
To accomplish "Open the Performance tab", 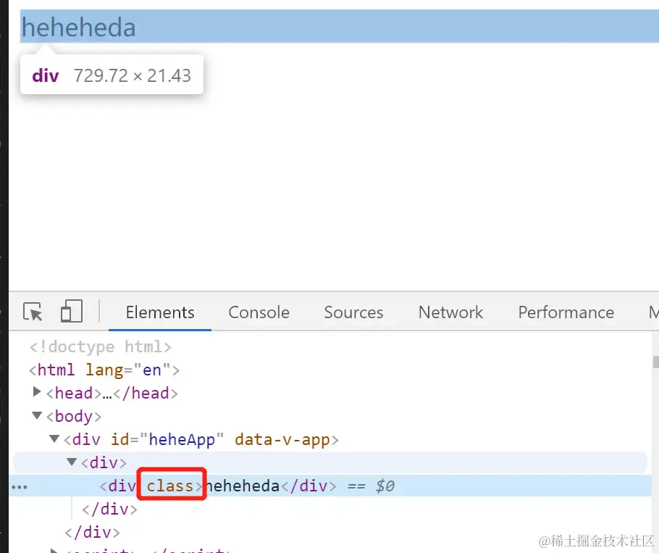I will (566, 312).
